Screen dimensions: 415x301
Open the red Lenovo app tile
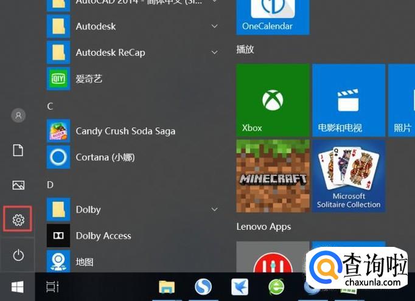[273, 257]
